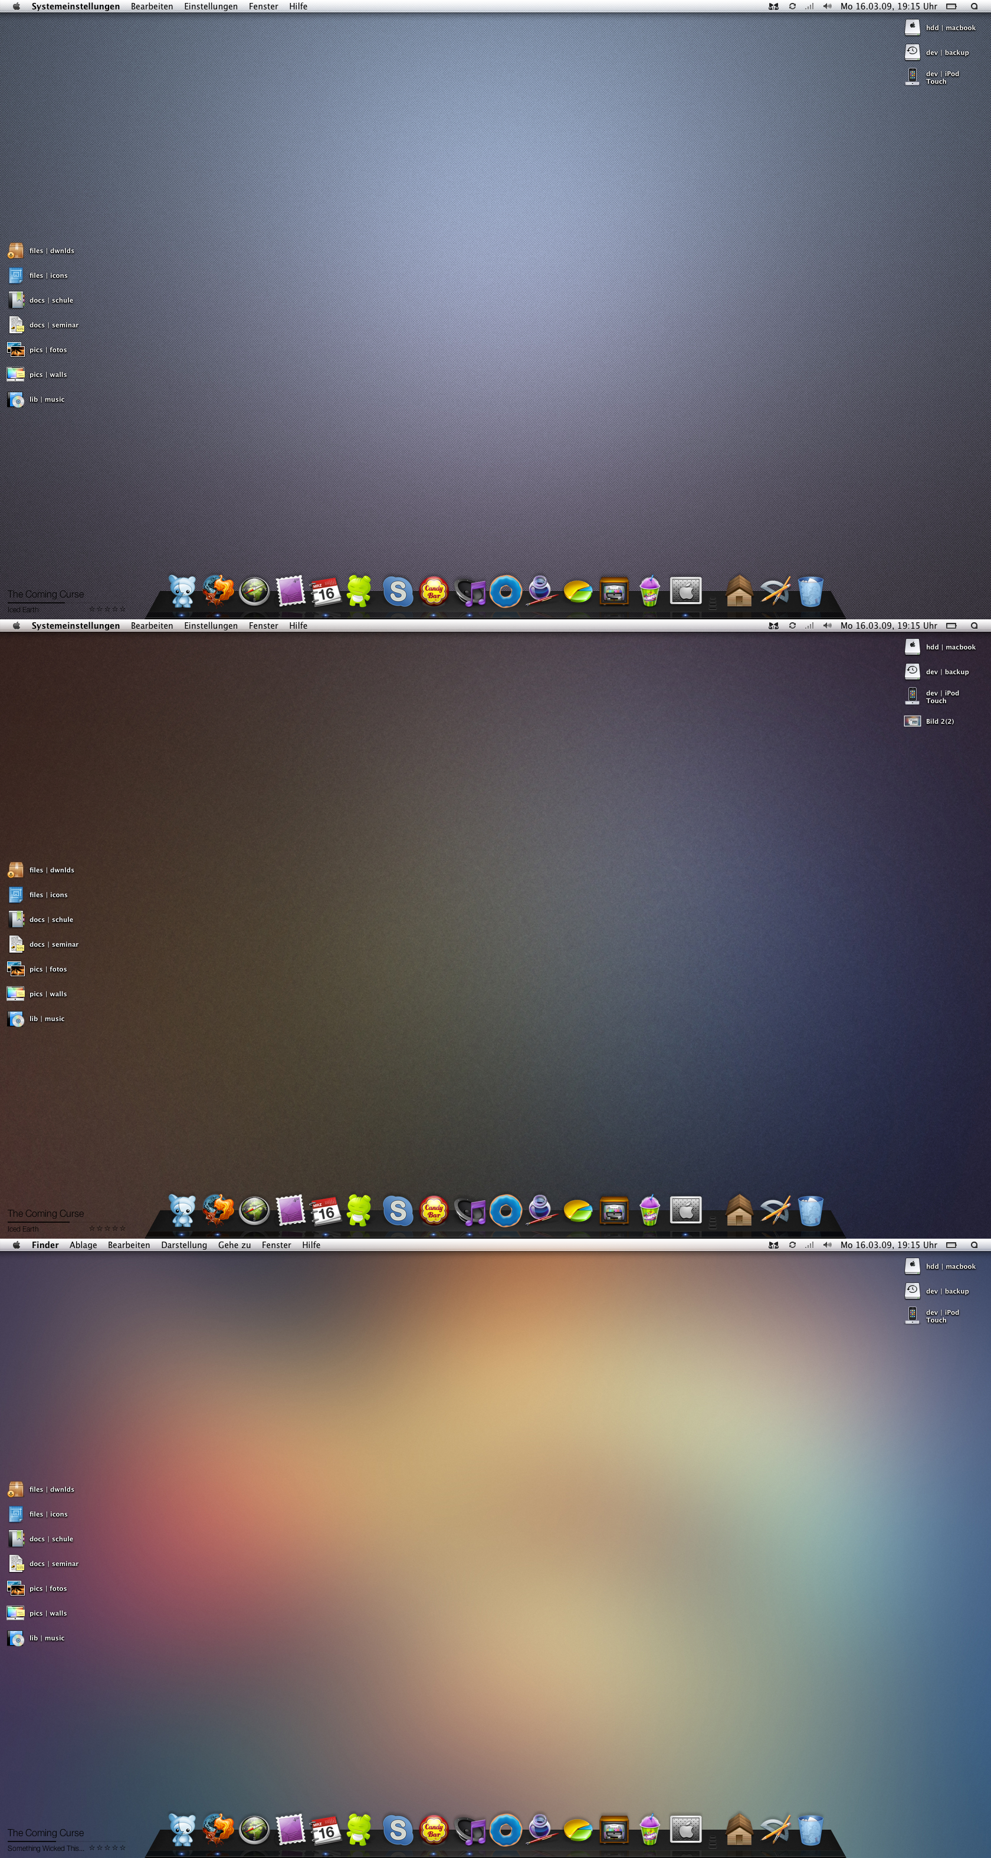Click the star rating in the top screenshot

click(x=107, y=609)
